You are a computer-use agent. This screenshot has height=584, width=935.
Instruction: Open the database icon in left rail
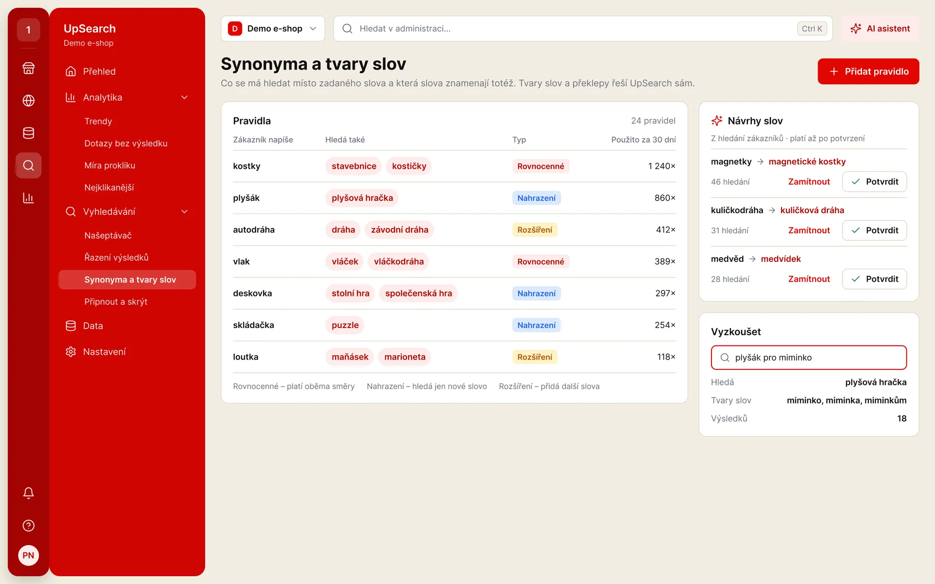point(28,133)
